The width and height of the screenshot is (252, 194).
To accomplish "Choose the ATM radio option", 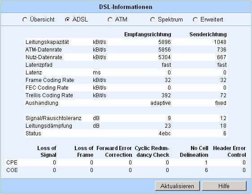I will 110,20.
